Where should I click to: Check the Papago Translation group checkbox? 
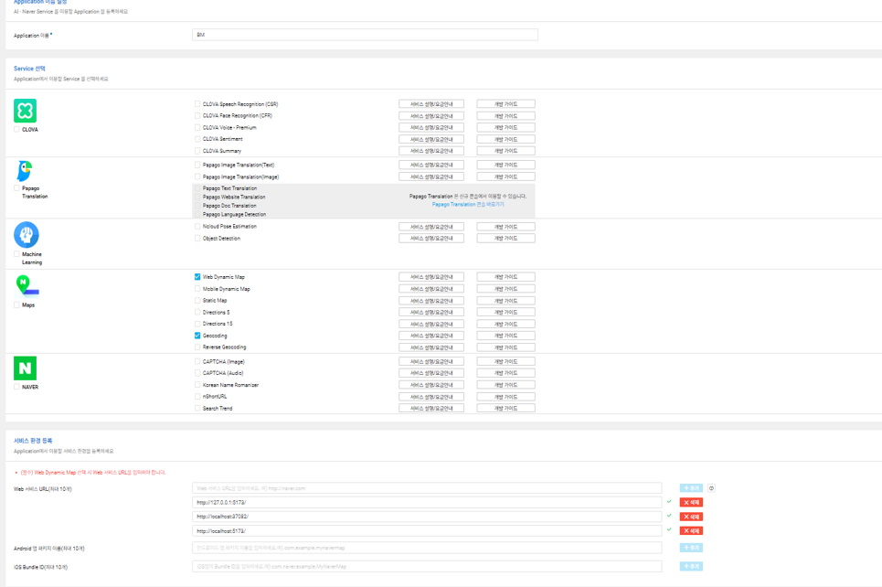point(16,188)
